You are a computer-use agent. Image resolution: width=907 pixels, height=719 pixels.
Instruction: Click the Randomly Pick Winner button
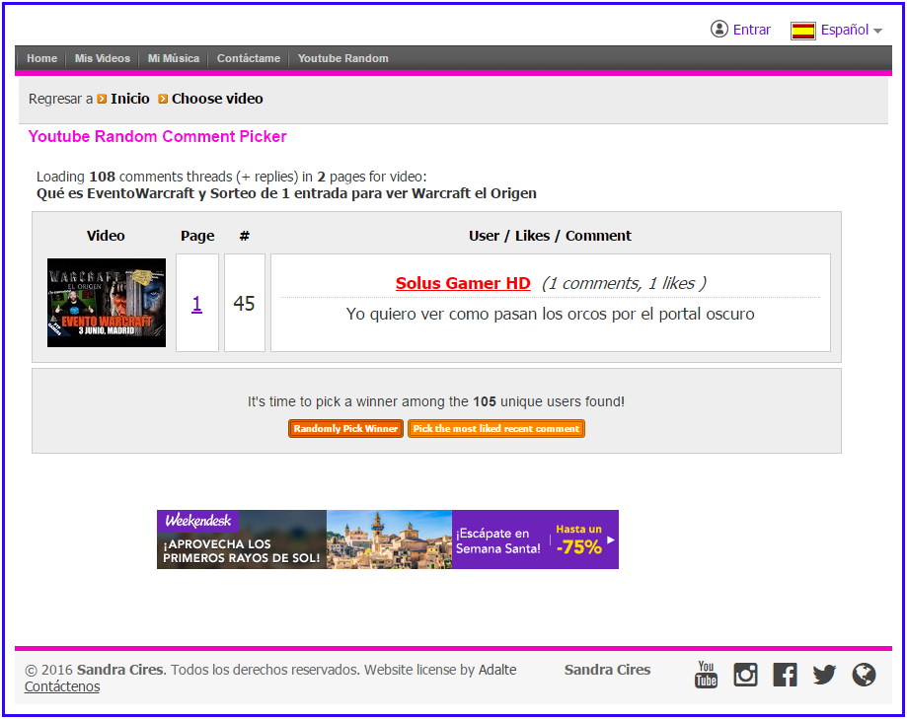[345, 429]
